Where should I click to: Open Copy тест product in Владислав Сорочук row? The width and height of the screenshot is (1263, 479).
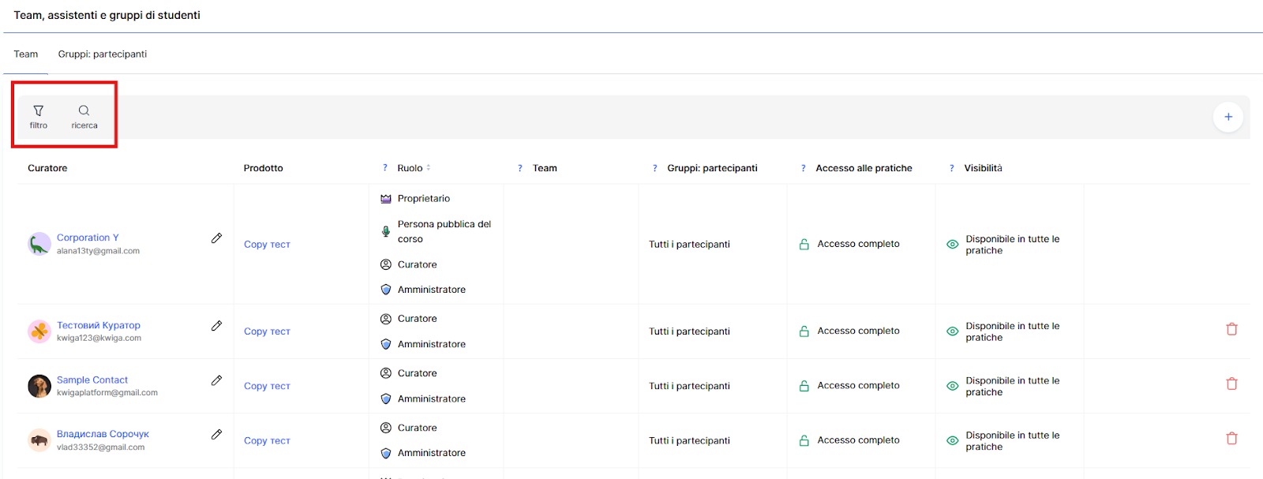click(267, 441)
